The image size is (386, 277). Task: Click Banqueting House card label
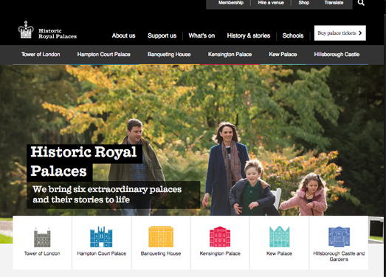click(161, 253)
